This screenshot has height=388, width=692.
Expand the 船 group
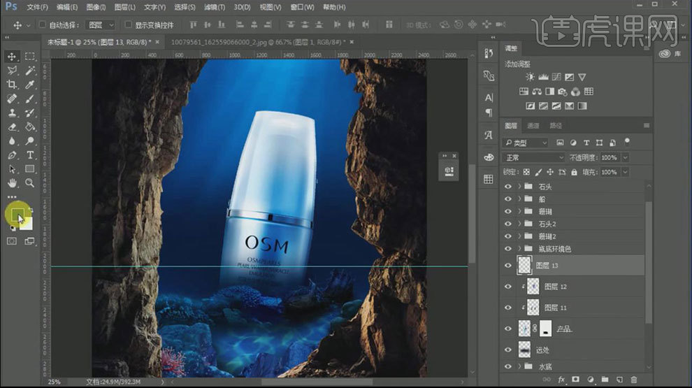[519, 199]
